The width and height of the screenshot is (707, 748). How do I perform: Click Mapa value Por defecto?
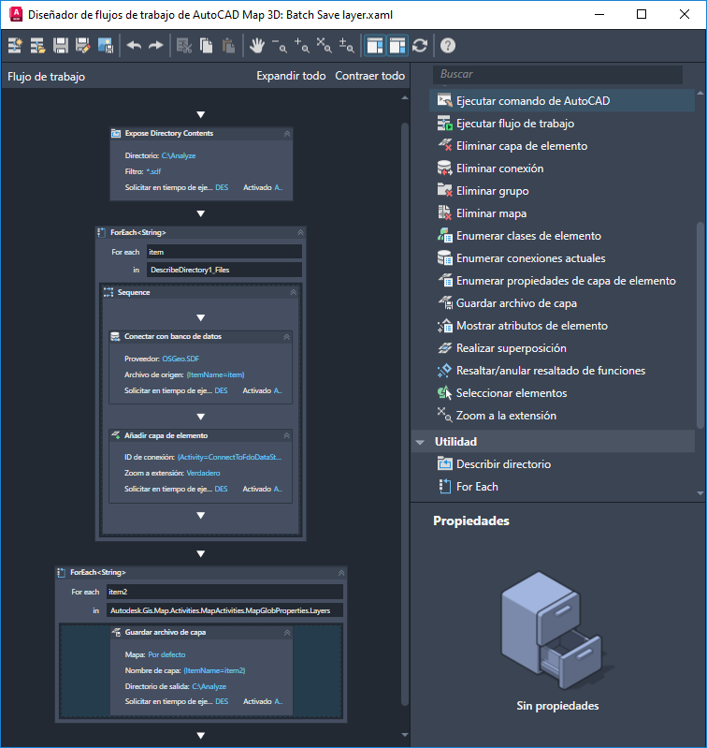[166, 654]
